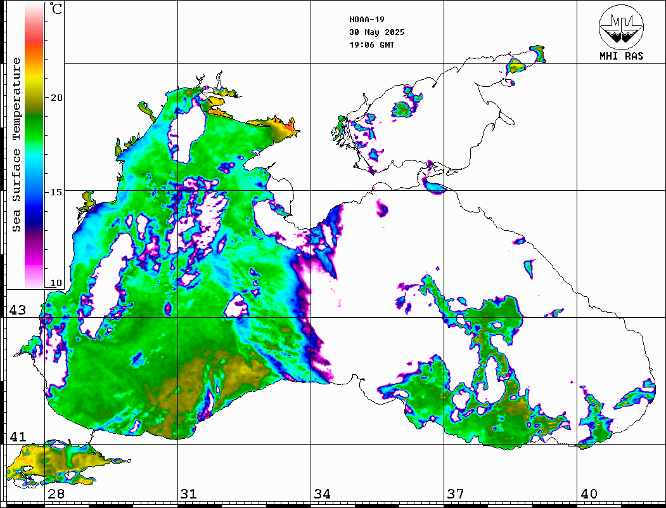
Task: Click the 19:06 GMT timestamp
Action: point(371,44)
